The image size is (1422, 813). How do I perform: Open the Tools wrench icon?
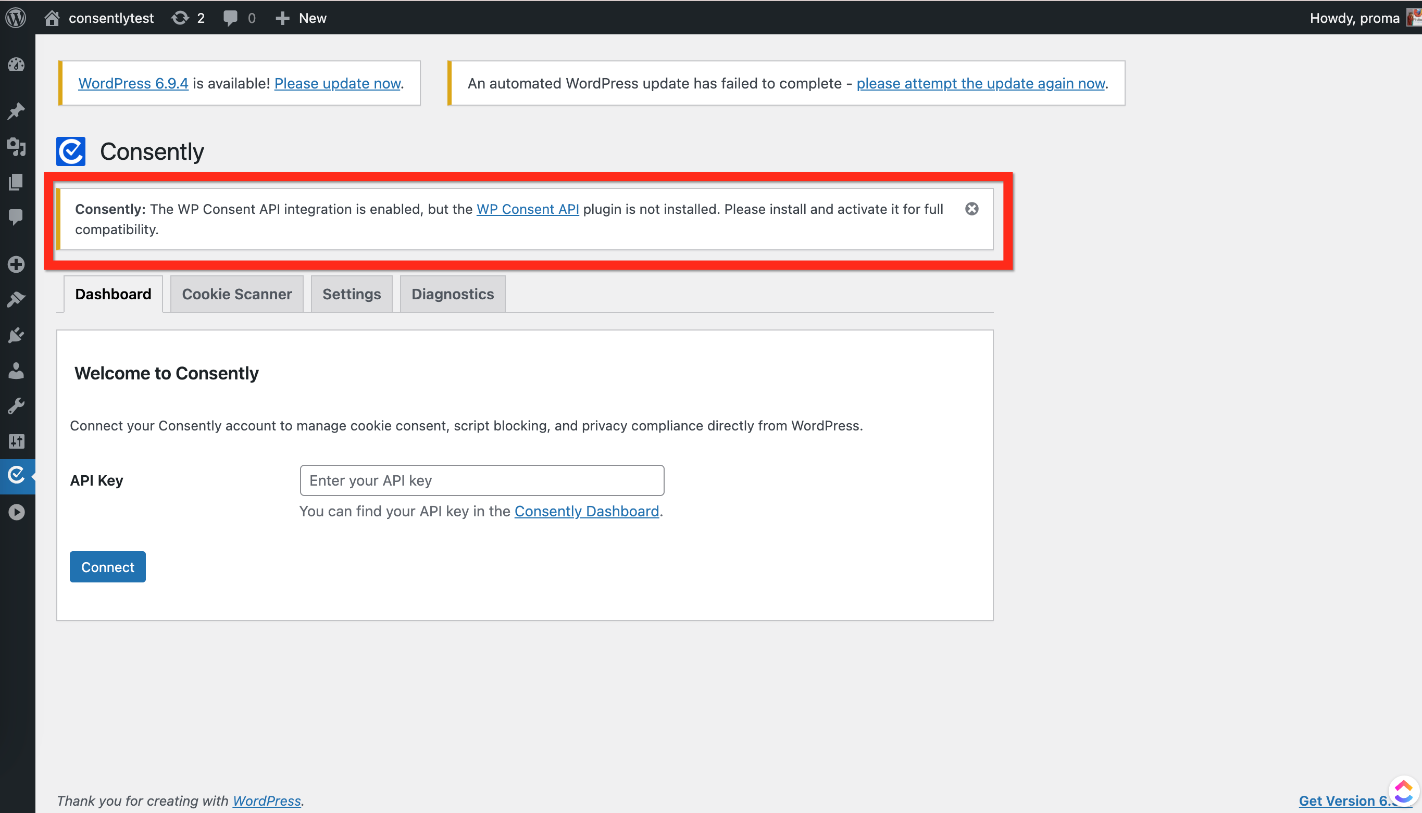[16, 405]
